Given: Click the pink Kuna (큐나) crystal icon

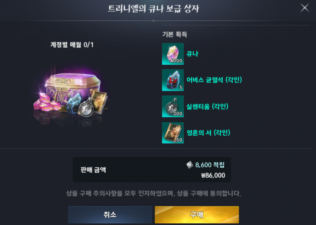Looking at the screenshot, I should [x=173, y=54].
